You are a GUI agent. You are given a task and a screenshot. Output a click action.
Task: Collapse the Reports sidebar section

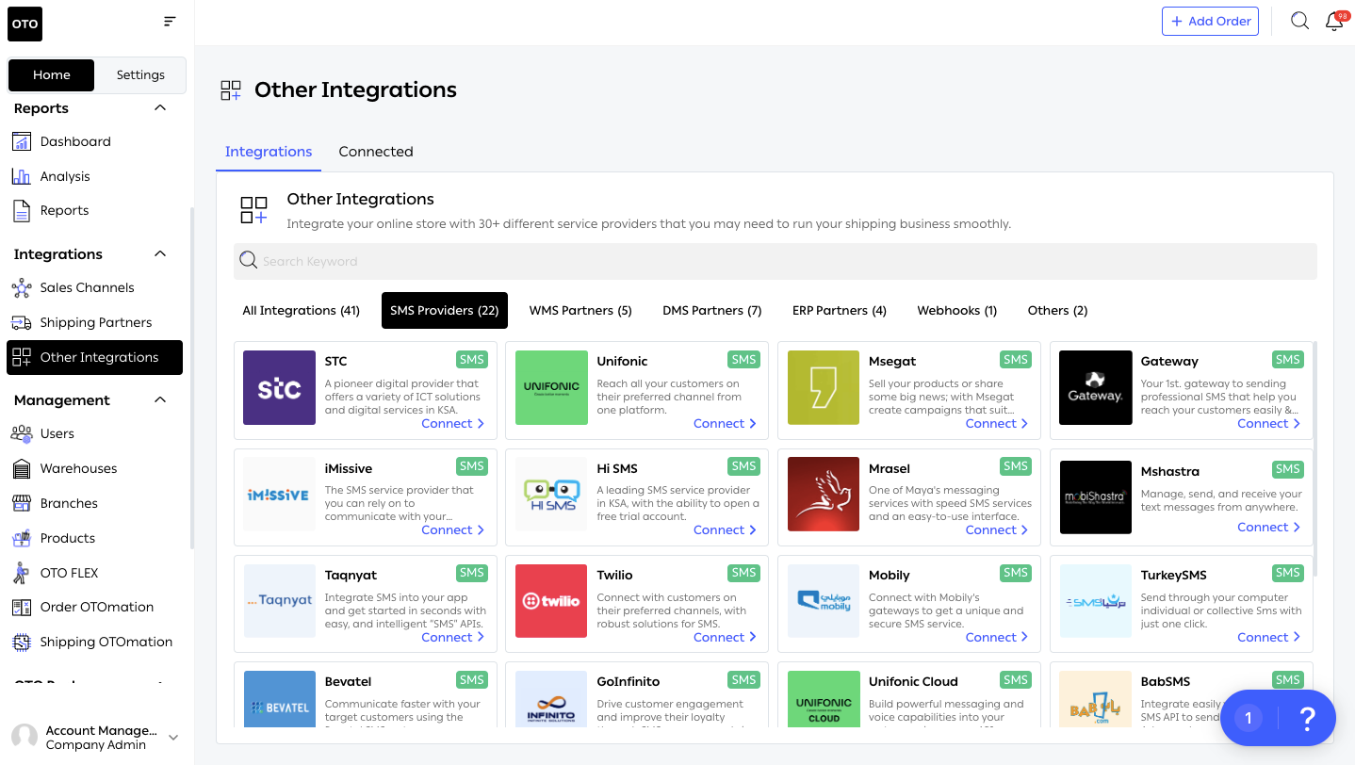160,108
